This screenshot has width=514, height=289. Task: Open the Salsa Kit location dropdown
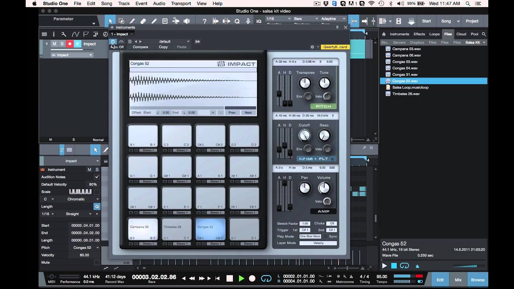click(x=475, y=42)
